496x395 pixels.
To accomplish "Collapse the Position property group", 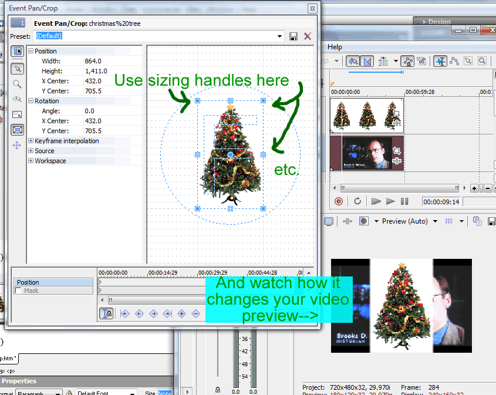I will (x=31, y=51).
